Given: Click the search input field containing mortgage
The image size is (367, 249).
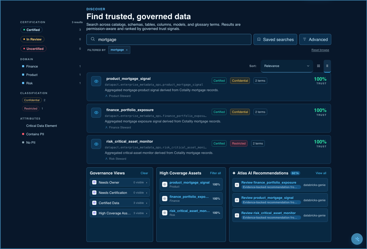Looking at the screenshot, I should 169,39.
